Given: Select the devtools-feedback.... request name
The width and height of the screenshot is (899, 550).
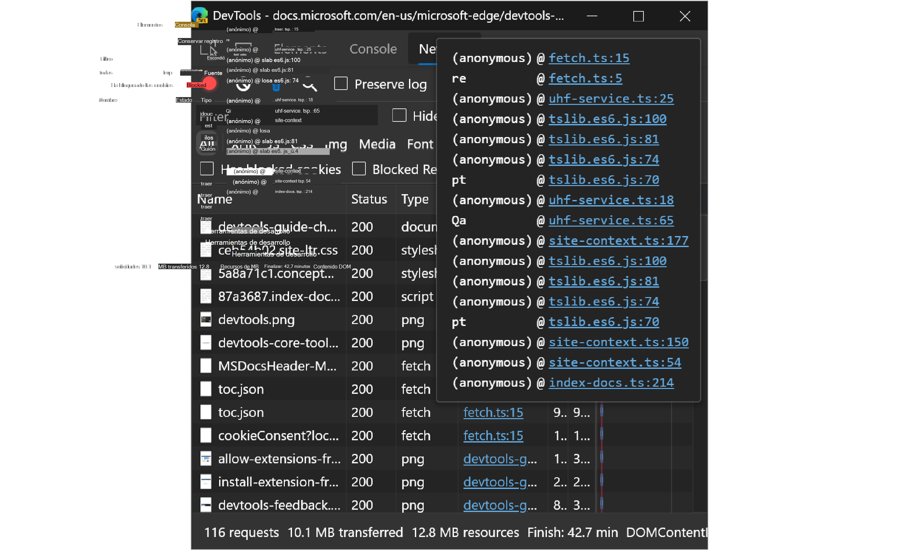Looking at the screenshot, I should (280, 505).
